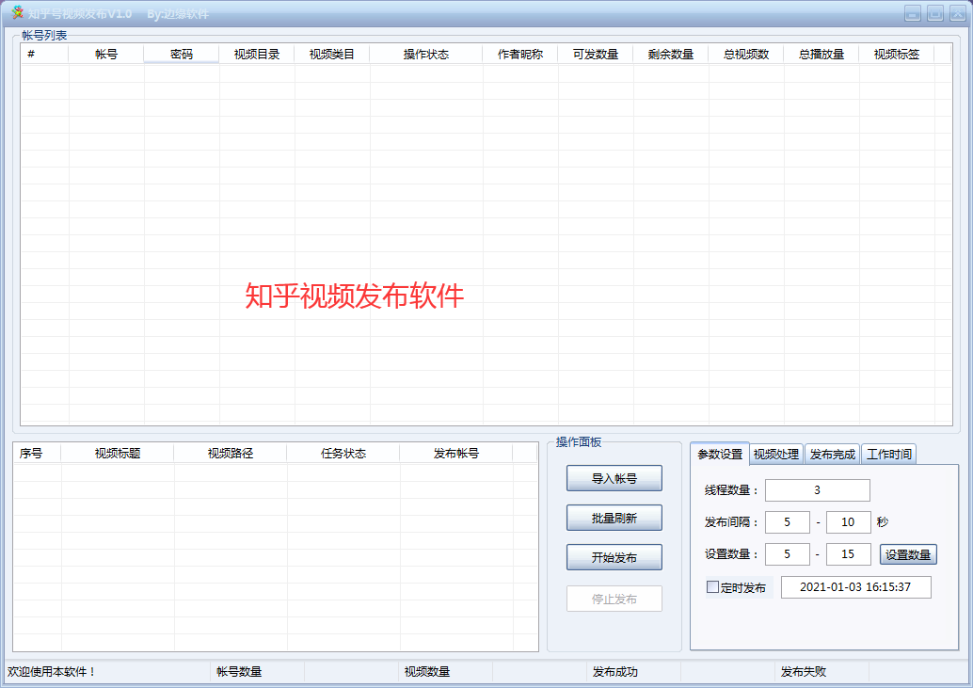Image resolution: width=973 pixels, height=688 pixels.
Task: Click the 视频路径 column header
Action: pyautogui.click(x=231, y=453)
